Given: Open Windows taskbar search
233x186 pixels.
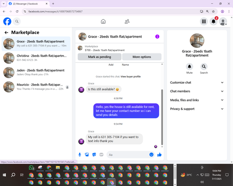Looking at the screenshot, I should pyautogui.click(x=13, y=175).
